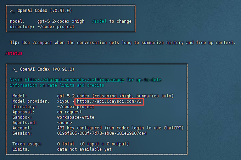Click the 'Approval:' label
The width and height of the screenshot is (241, 160).
pos(23,112)
